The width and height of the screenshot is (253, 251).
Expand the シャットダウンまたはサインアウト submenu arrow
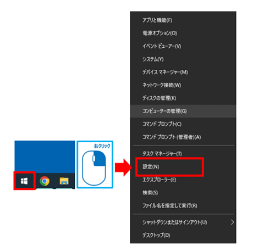point(232,222)
